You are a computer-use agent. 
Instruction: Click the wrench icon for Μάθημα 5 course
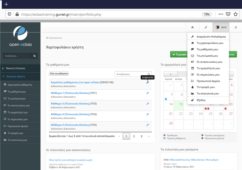147,125
